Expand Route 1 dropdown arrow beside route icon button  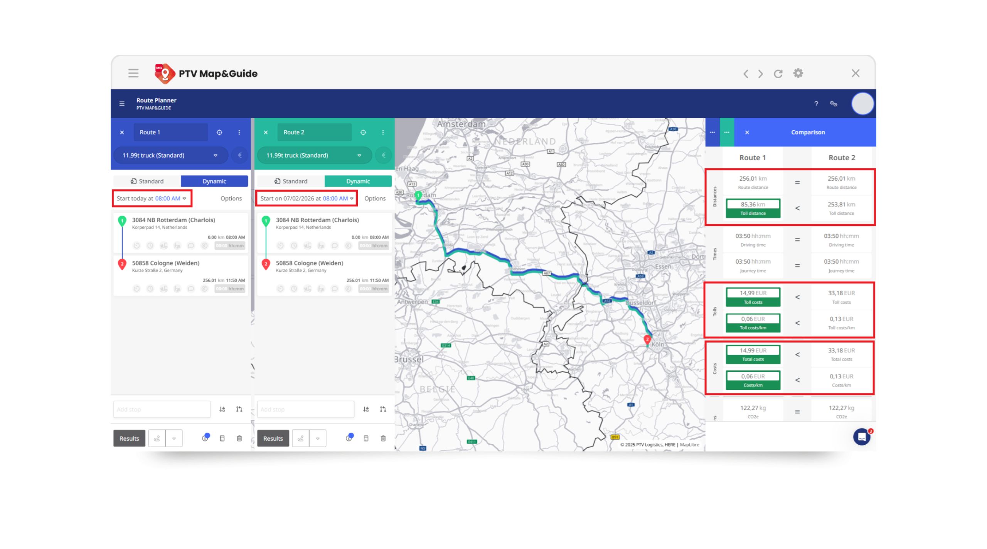(x=174, y=438)
